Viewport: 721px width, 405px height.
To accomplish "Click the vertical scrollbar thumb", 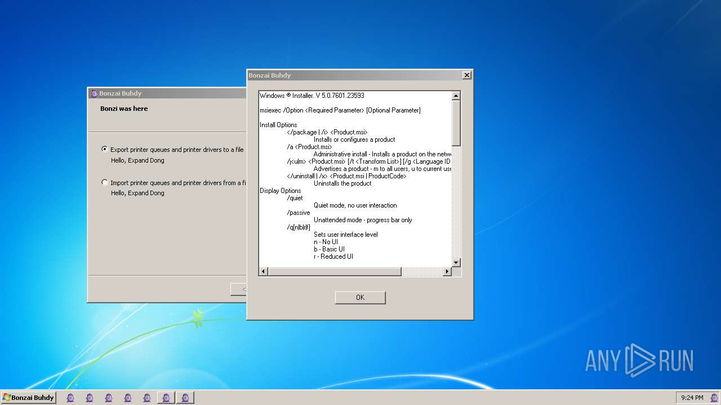I will pyautogui.click(x=456, y=123).
